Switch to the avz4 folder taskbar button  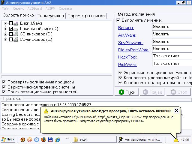coord(94,139)
